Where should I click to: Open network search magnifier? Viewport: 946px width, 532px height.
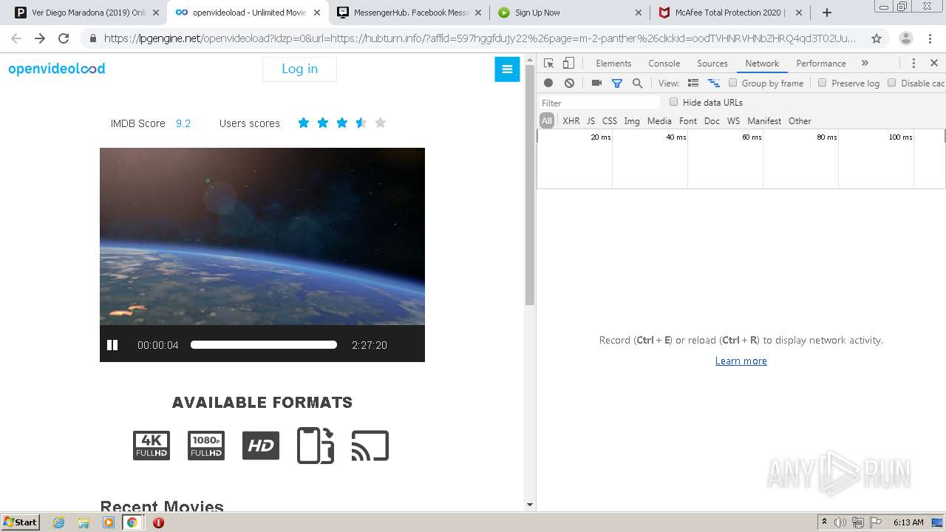coord(638,83)
